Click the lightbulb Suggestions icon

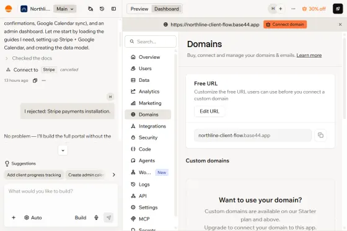[x=7, y=163]
